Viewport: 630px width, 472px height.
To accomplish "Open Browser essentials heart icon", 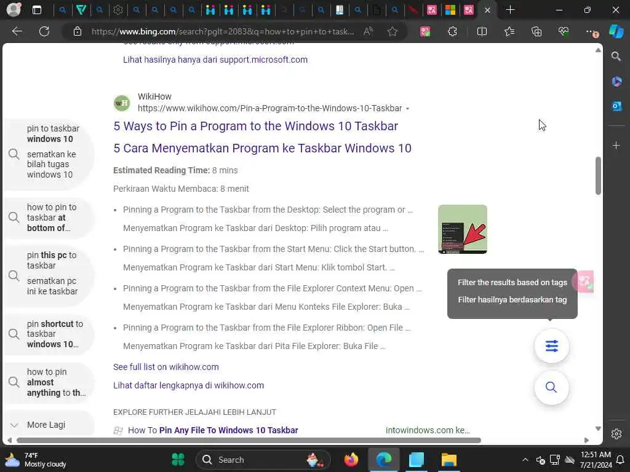I will tap(564, 31).
